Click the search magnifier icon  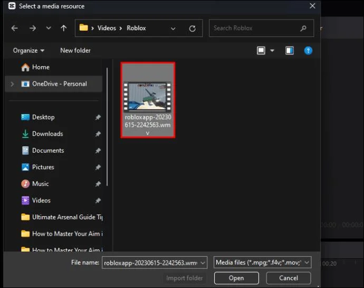click(x=303, y=29)
